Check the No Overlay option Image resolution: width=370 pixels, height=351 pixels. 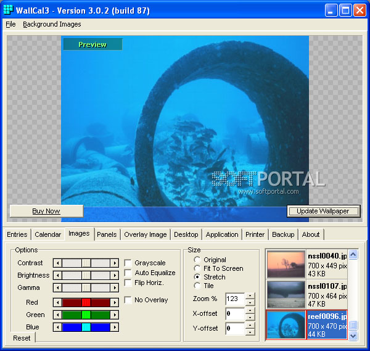(x=128, y=300)
